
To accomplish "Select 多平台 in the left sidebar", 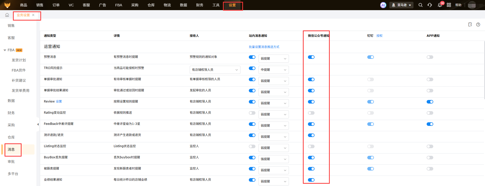I will point(13,174).
